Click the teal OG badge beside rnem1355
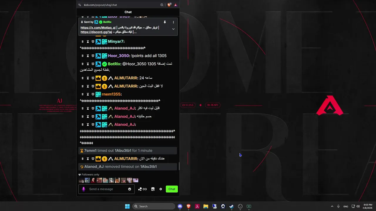376x211 pixels. click(x=98, y=94)
